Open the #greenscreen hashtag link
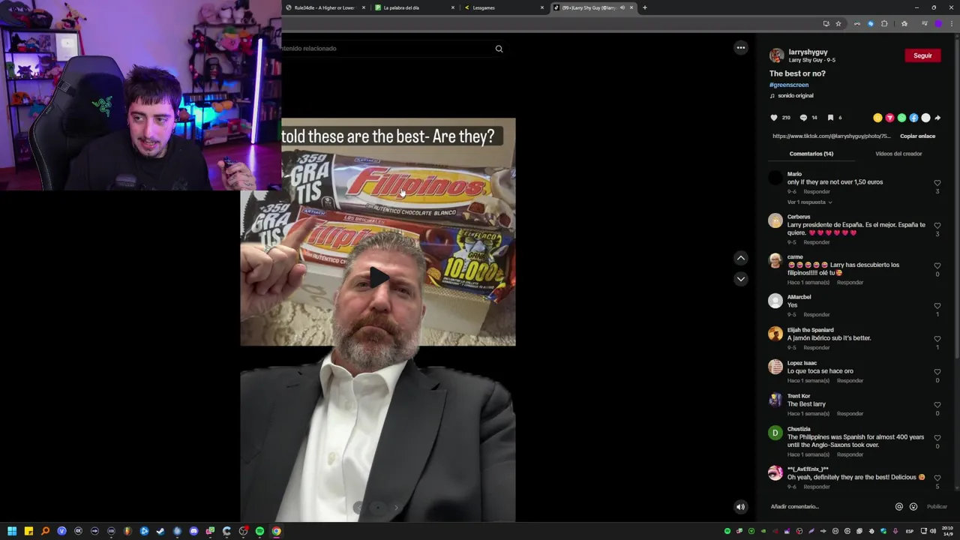Viewport: 960px width, 540px height. (x=789, y=85)
